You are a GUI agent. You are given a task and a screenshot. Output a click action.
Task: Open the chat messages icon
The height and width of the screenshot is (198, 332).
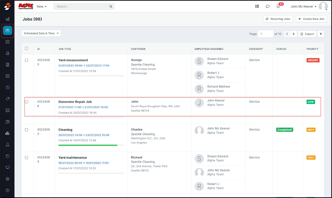point(268,6)
